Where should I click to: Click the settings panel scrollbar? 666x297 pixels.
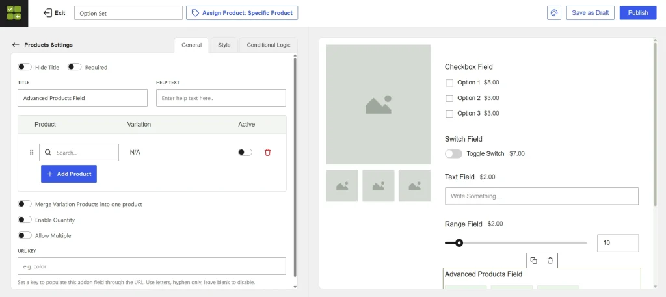[295, 168]
